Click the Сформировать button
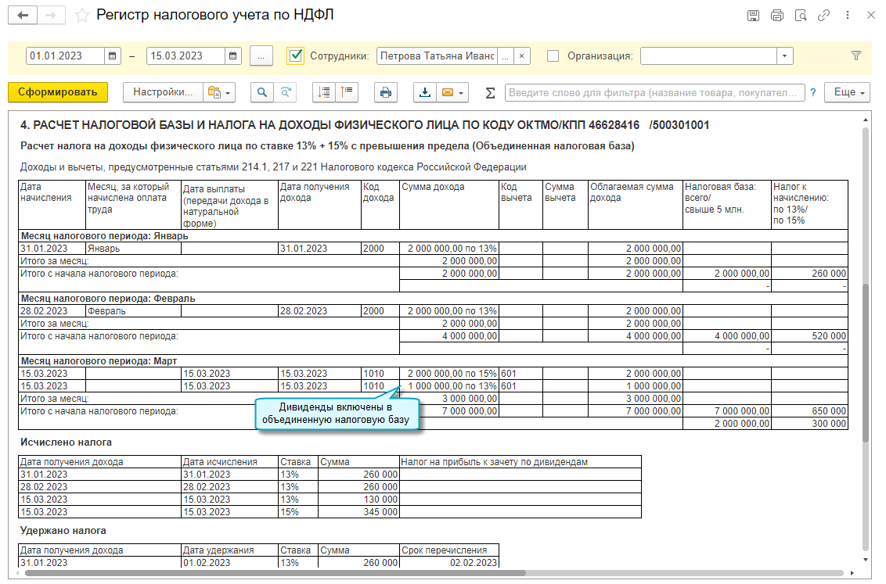886x584 pixels. tap(57, 92)
